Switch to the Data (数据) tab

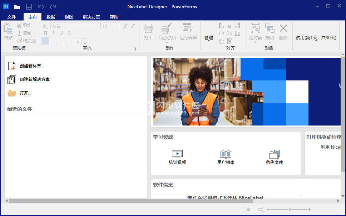click(x=51, y=17)
